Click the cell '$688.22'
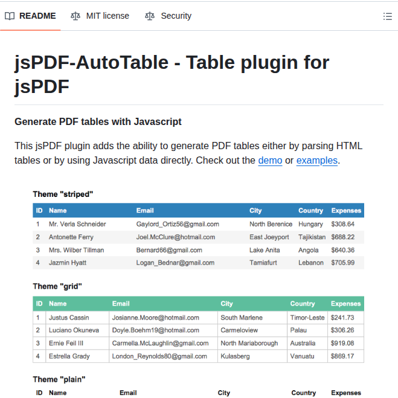This screenshot has height=398, width=398. [x=342, y=237]
